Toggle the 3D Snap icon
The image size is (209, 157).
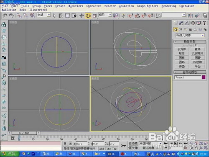(131, 15)
